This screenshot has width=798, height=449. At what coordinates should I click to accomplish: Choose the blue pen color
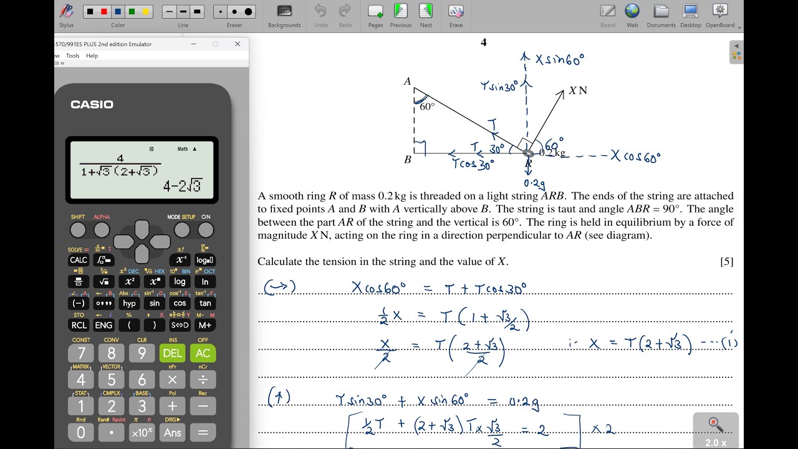117,12
